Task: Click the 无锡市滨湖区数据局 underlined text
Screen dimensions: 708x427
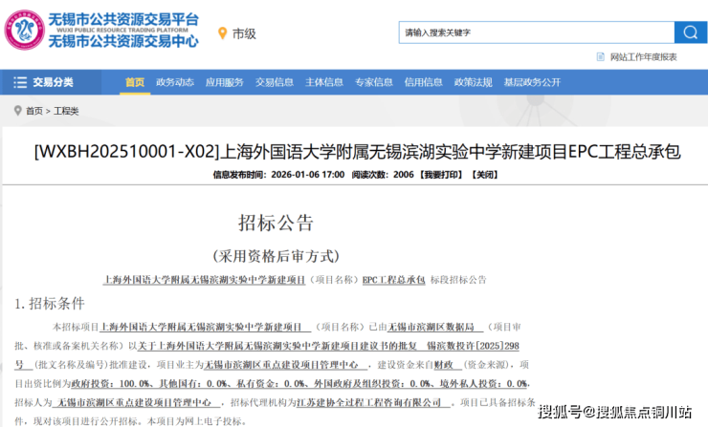Action: [x=431, y=327]
